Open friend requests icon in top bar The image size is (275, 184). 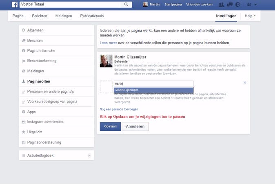click(221, 5)
